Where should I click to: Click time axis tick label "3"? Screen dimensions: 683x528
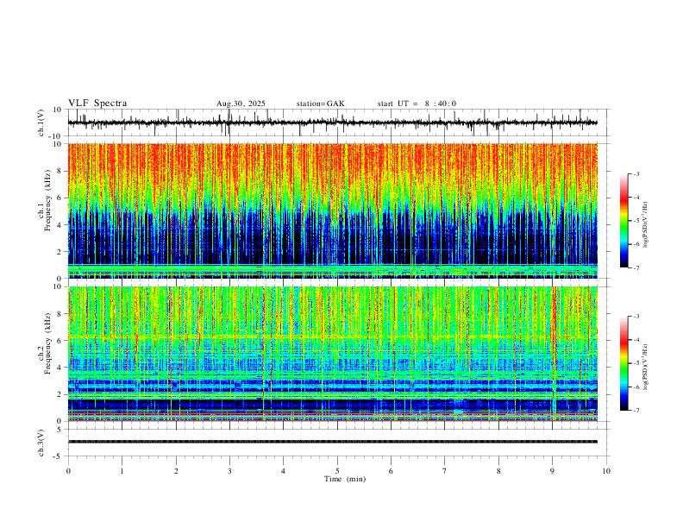(229, 471)
